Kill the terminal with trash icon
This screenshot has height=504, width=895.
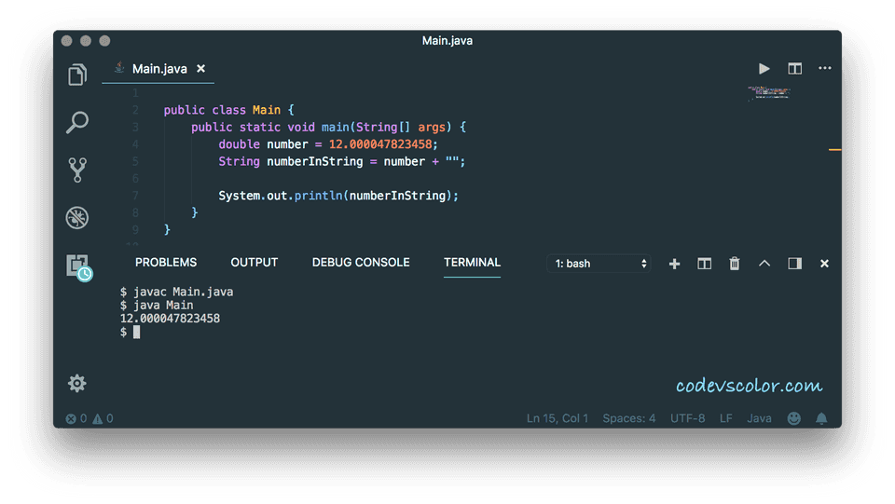(x=735, y=264)
